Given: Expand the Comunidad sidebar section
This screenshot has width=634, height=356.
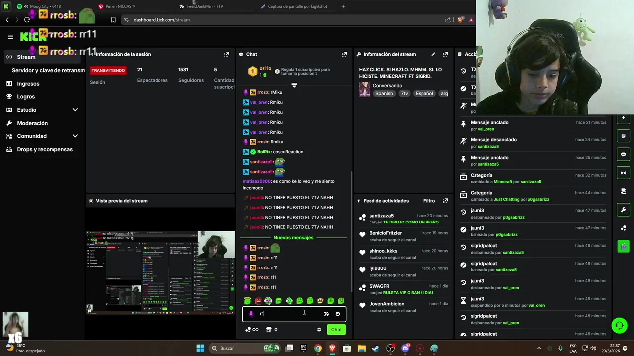Looking at the screenshot, I should click(x=75, y=136).
